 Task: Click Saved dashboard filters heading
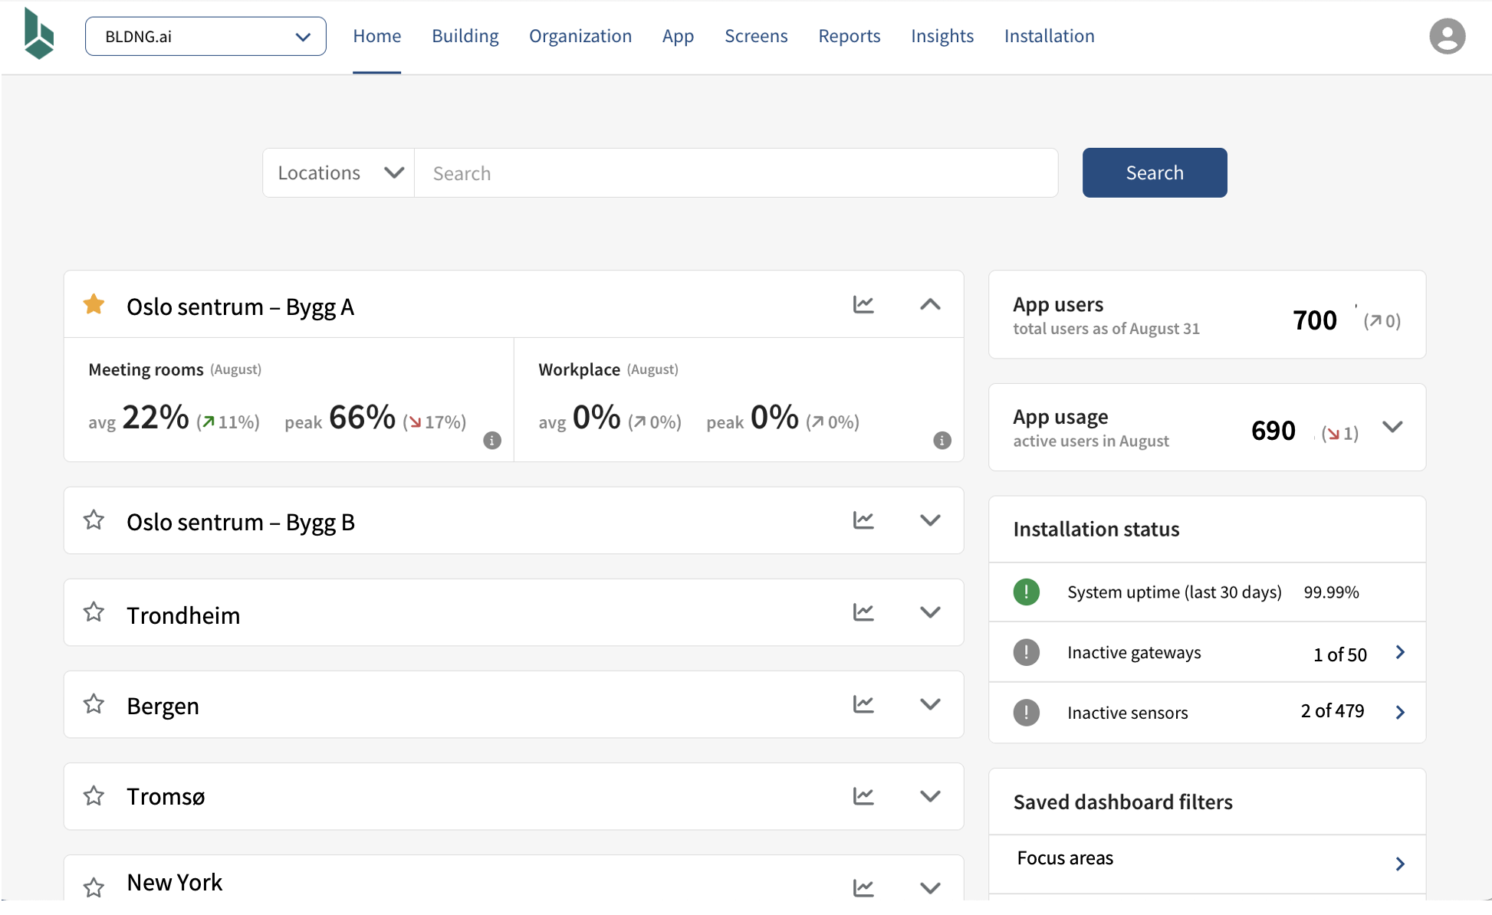[1122, 802]
